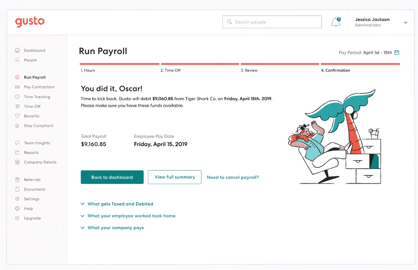The width and height of the screenshot is (418, 270).
Task: Open Settings via the gear icon
Action: [17, 199]
